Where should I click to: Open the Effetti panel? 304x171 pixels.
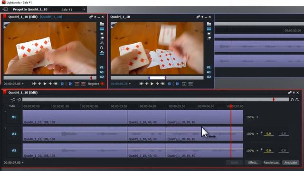[x=253, y=162]
